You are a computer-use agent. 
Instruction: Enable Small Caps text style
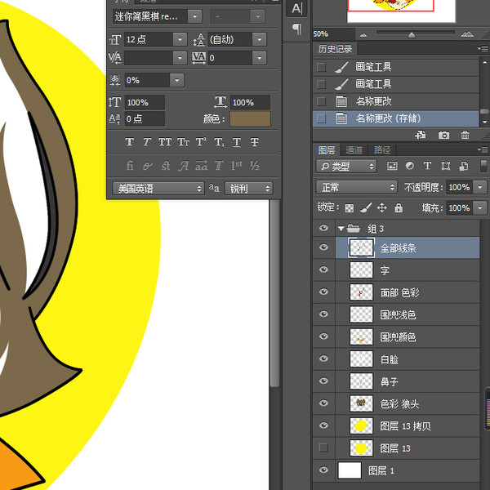tap(183, 142)
